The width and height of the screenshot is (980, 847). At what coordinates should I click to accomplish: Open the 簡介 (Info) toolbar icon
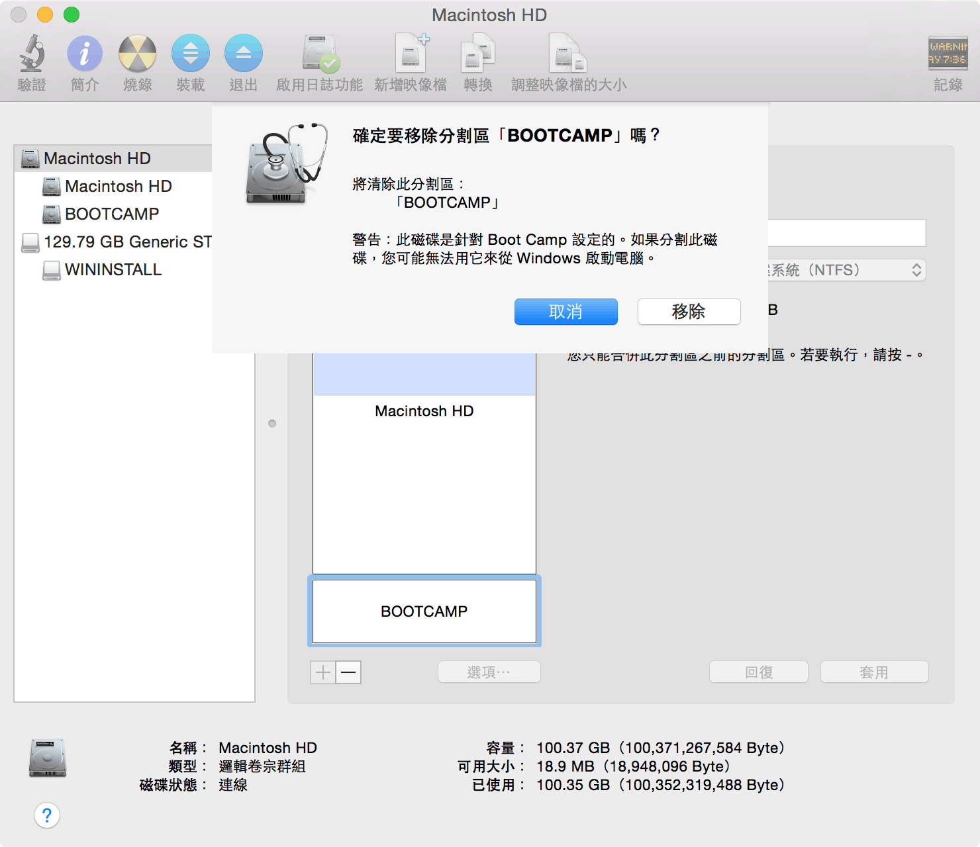click(85, 53)
